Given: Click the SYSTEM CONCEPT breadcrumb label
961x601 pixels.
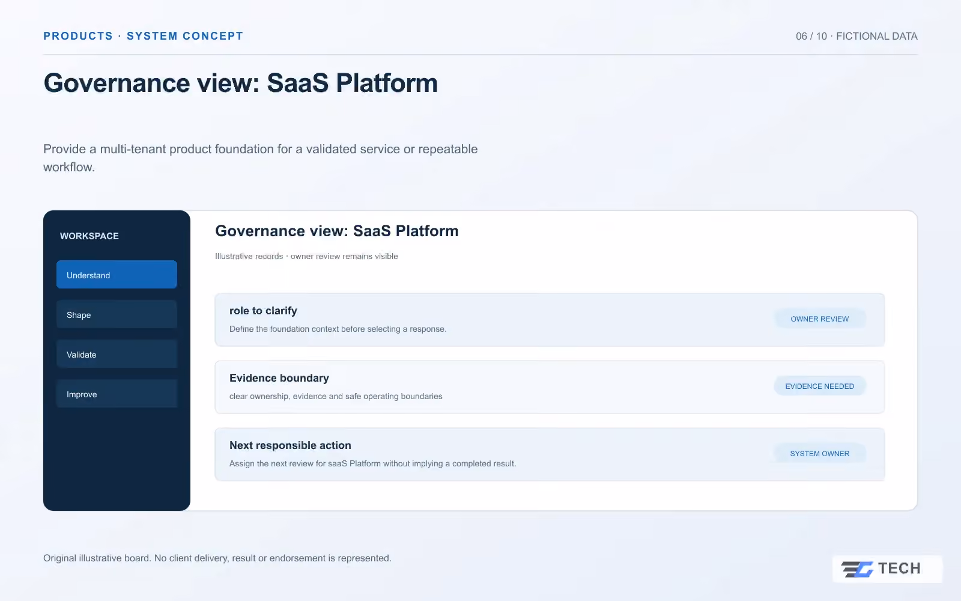Looking at the screenshot, I should coord(185,36).
